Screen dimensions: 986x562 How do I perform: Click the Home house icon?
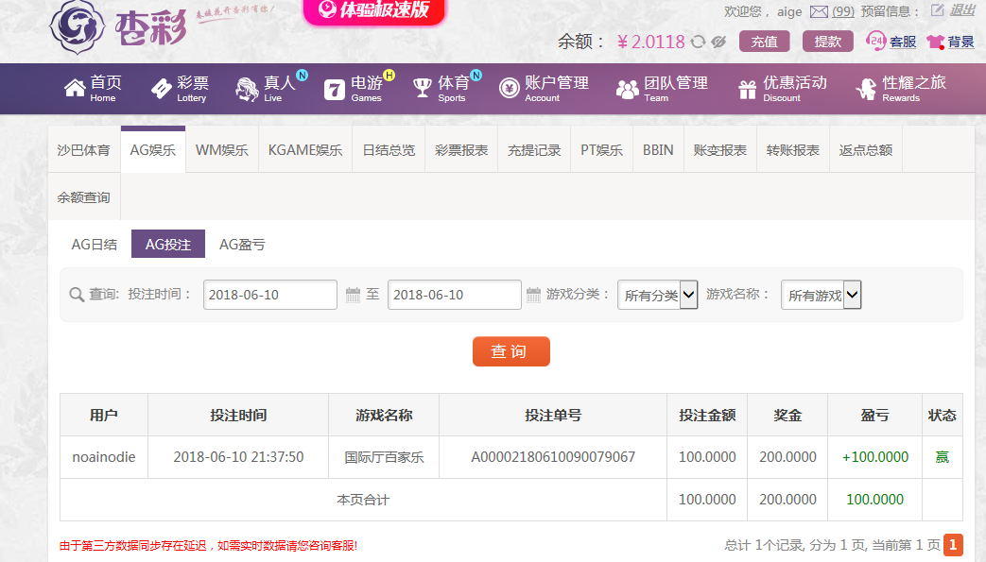pos(75,88)
